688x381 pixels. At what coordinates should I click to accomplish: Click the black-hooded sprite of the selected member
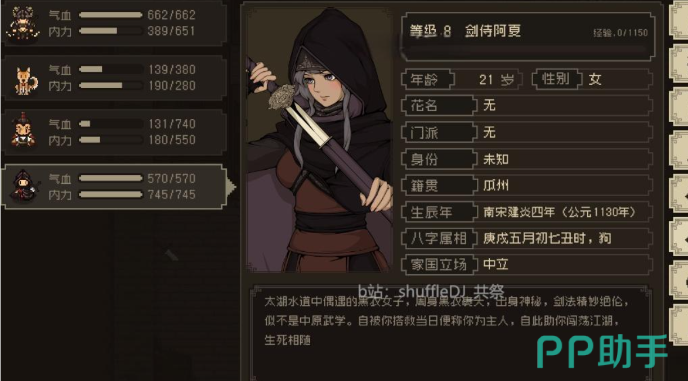24,186
